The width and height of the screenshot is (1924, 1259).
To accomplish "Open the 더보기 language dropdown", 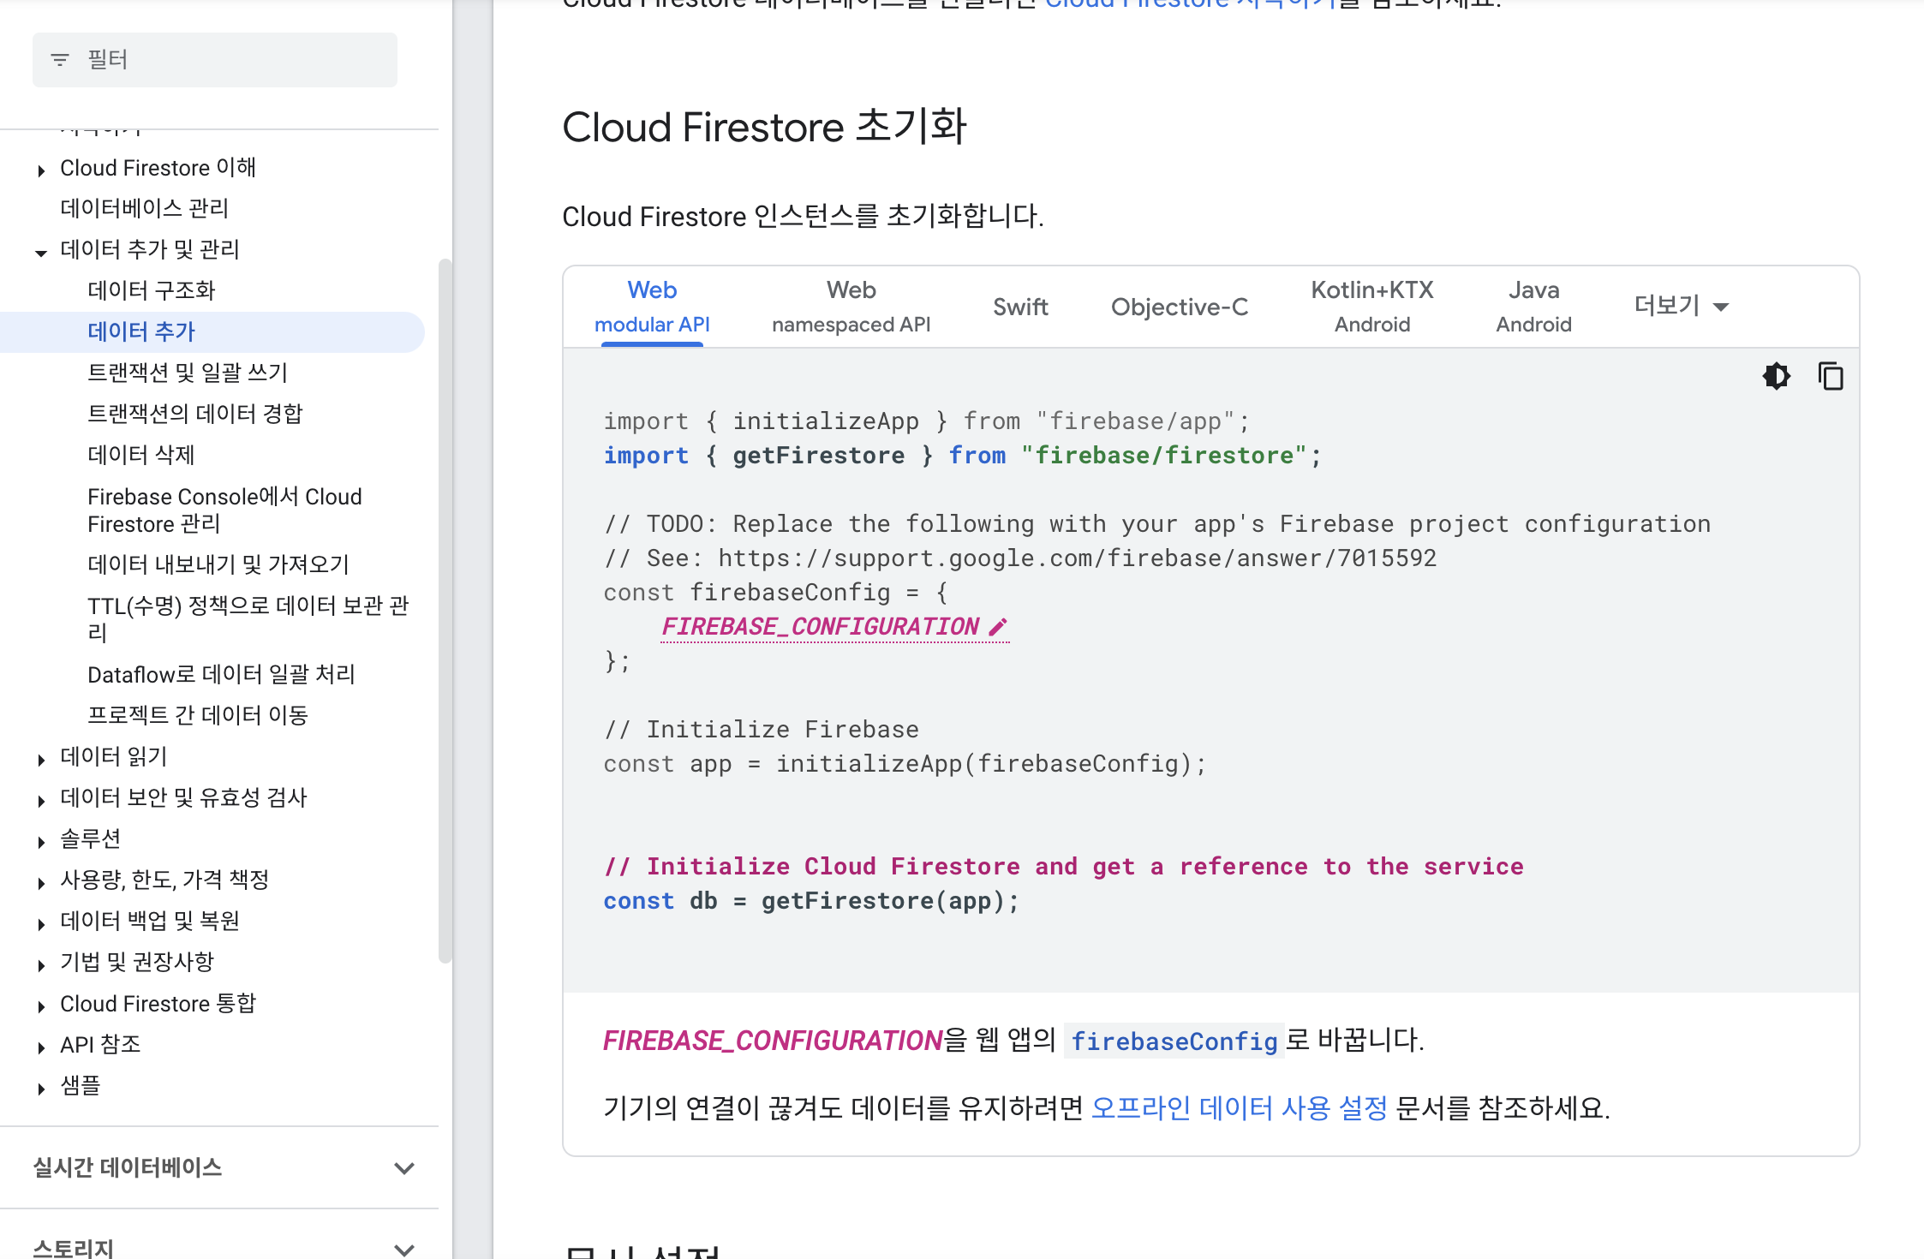I will [1681, 306].
